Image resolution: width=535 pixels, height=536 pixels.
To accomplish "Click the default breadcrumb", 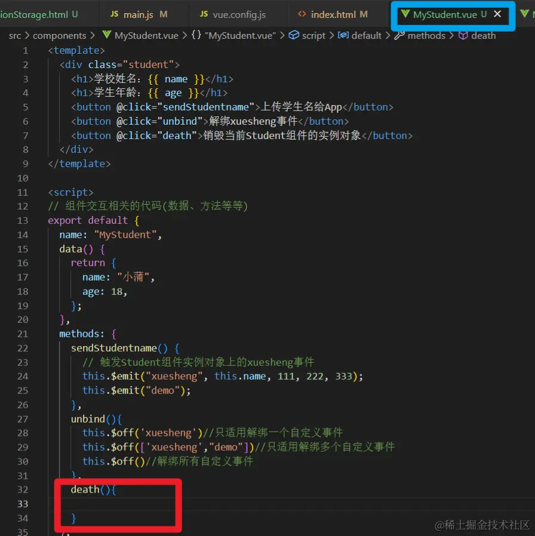I will point(366,36).
